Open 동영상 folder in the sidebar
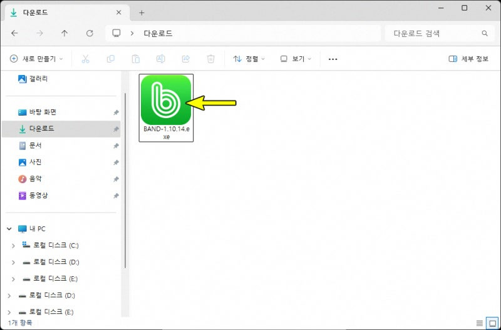This screenshot has width=501, height=330. tap(61, 196)
